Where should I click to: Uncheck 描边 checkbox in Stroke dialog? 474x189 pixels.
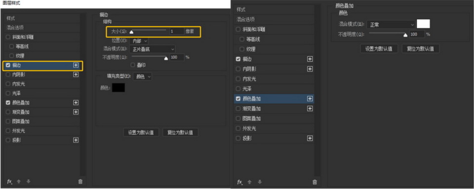8,65
